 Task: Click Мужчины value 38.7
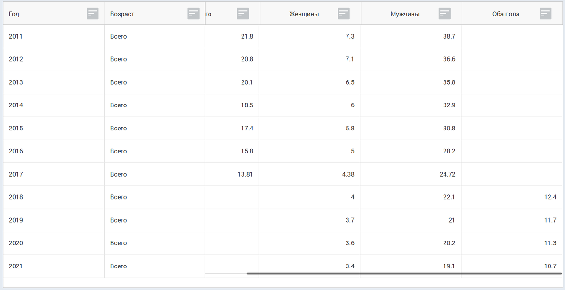449,36
